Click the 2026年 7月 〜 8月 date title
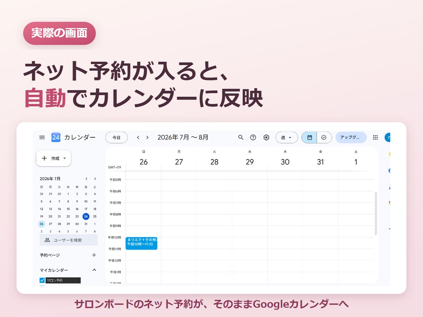This screenshot has width=423, height=317. (x=183, y=138)
